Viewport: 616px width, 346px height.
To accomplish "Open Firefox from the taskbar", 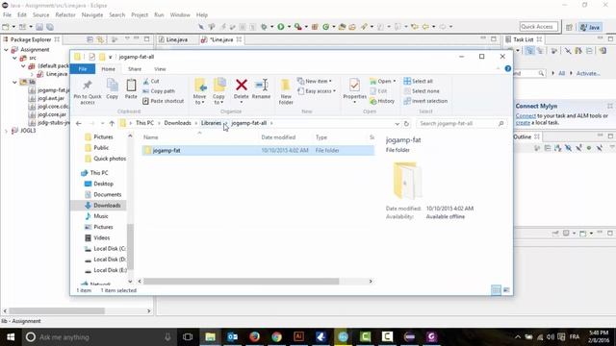I will pyautogui.click(x=254, y=336).
